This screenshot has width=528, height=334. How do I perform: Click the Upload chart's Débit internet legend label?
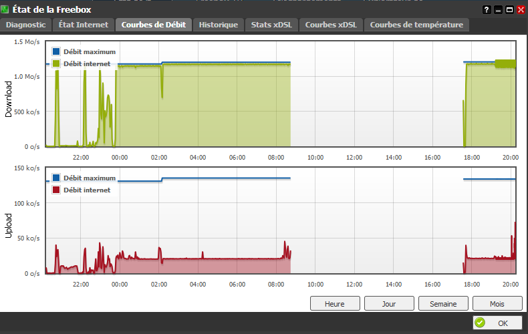pyautogui.click(x=87, y=190)
